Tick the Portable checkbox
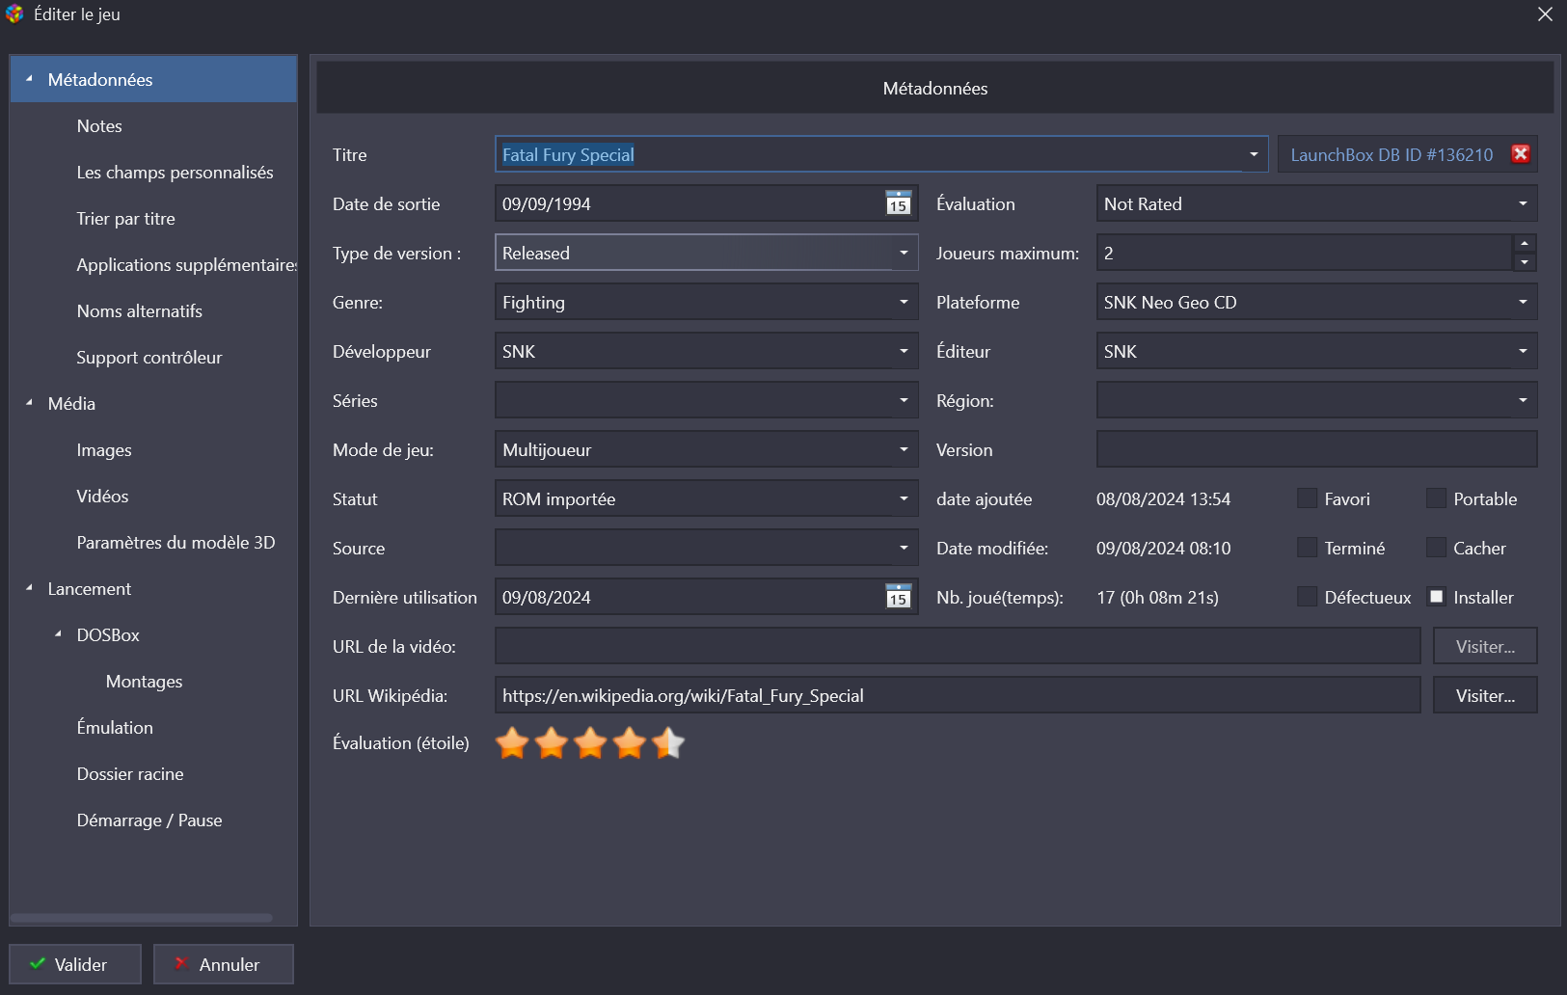 point(1436,498)
